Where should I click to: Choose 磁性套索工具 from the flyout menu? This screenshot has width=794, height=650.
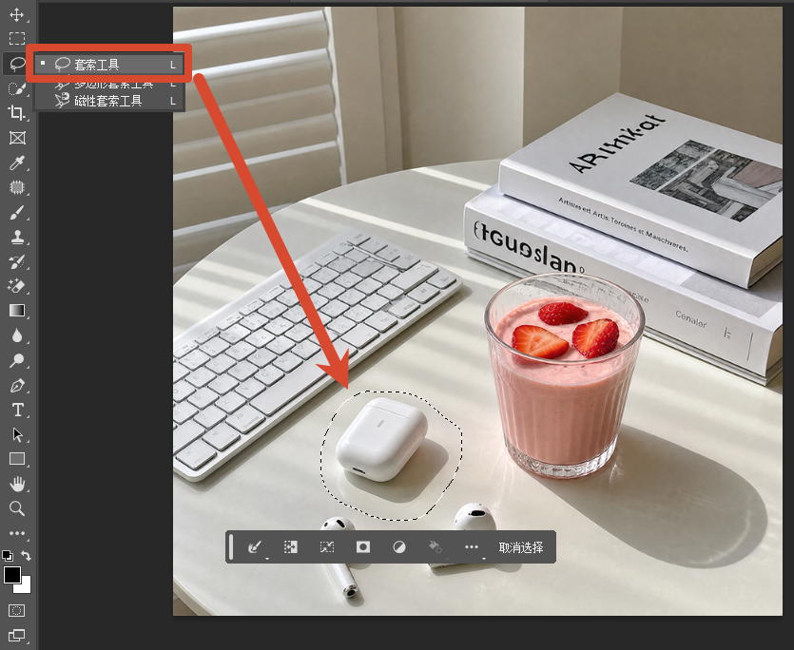point(108,101)
